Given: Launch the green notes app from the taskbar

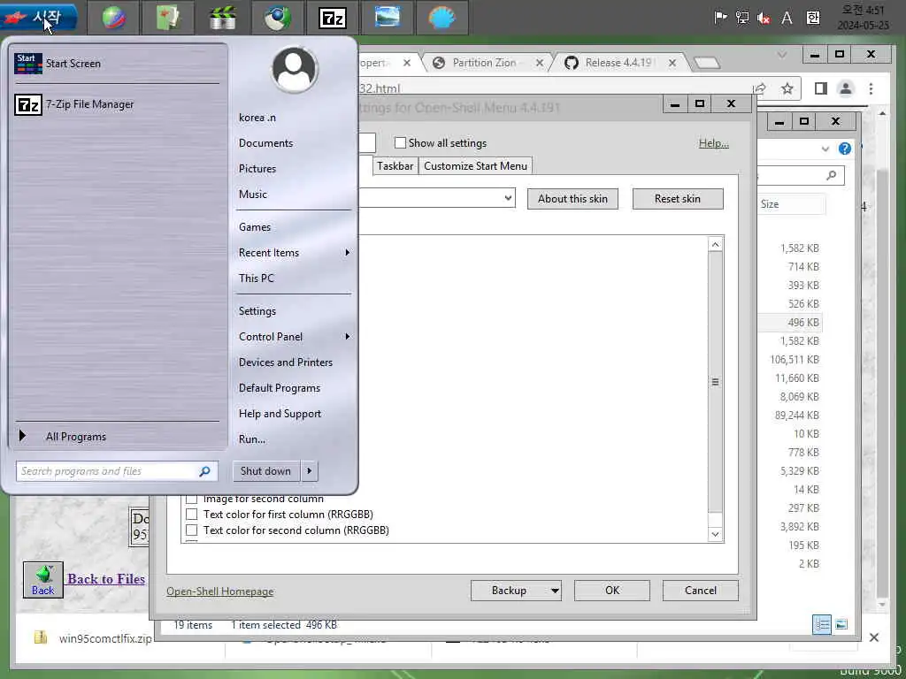Looking at the screenshot, I should [167, 18].
